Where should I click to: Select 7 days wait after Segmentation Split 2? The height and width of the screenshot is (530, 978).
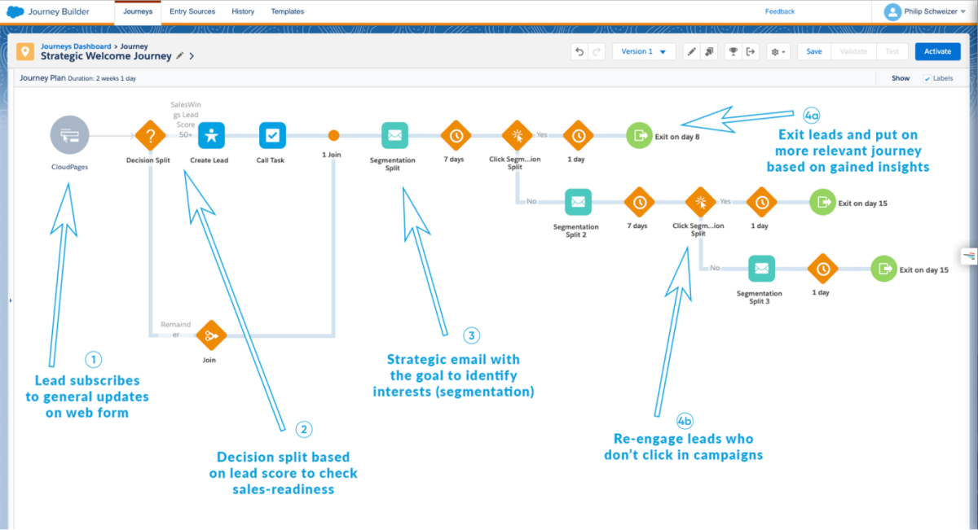click(638, 202)
